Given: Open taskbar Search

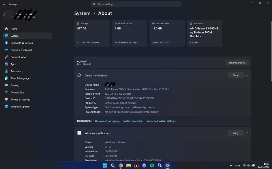Looking at the screenshot, I should (113, 166).
